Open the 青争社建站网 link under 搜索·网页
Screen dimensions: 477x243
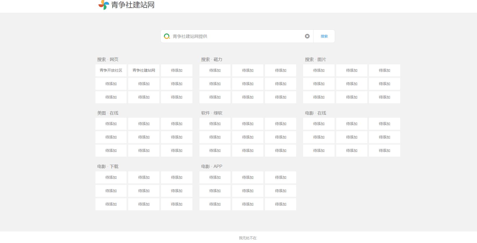[144, 70]
